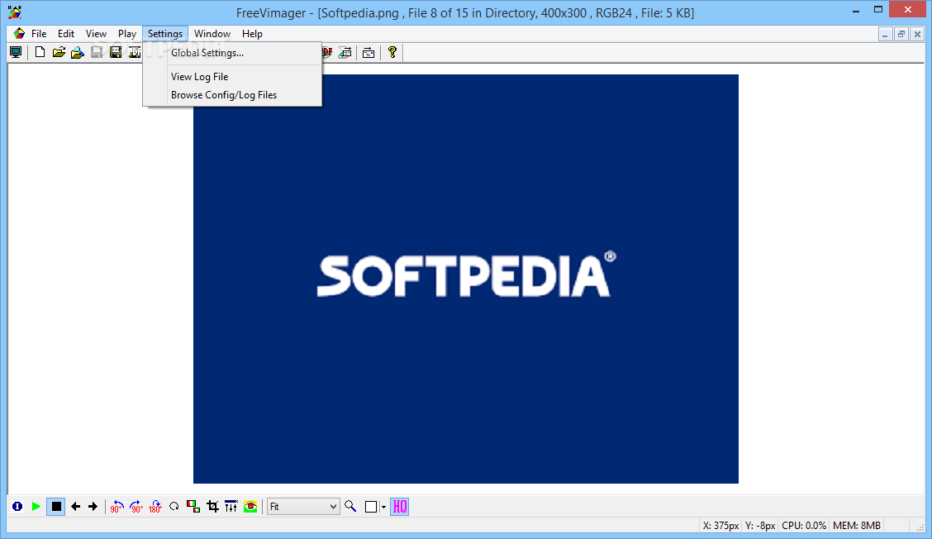Create a new blank image file
Viewport: 932px width, 539px height.
(40, 52)
